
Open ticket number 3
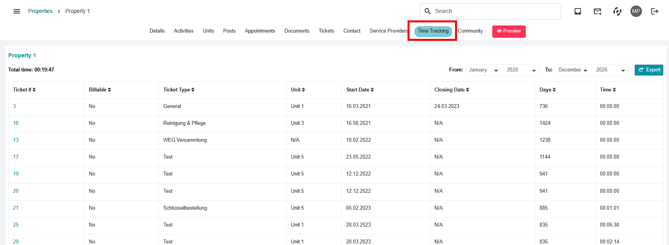click(15, 106)
